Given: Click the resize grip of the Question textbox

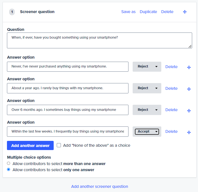Looking at the screenshot, I should coord(190,46).
